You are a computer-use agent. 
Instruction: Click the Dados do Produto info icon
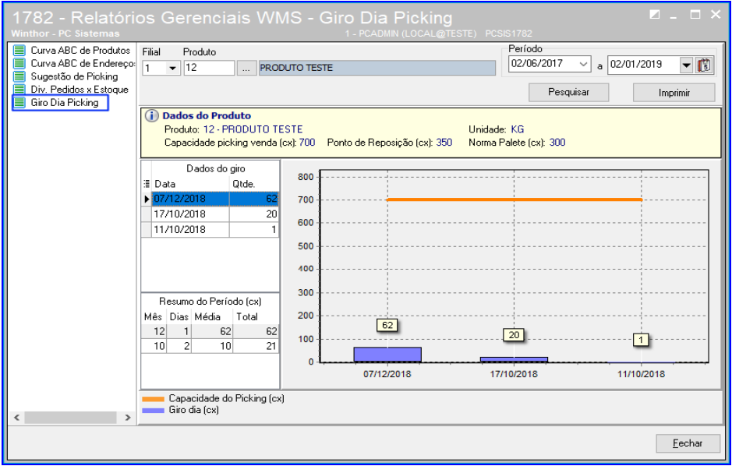click(x=151, y=115)
